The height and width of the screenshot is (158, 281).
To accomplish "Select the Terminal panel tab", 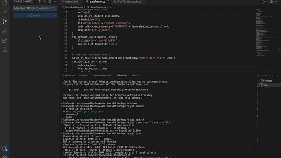I will click(122, 75).
